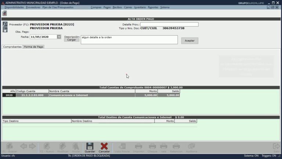Click the 5,000.00 Monto cell

click(147, 95)
